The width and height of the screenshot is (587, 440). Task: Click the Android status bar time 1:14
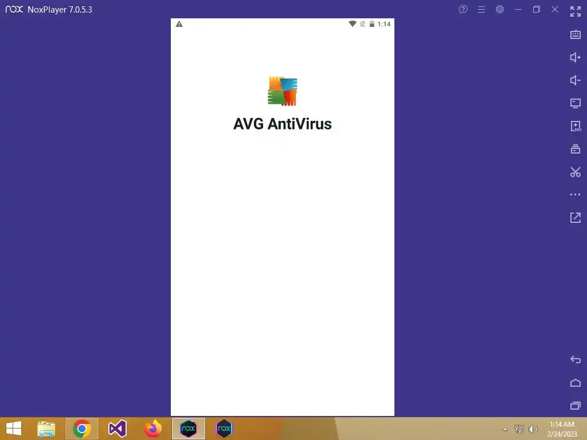coord(384,24)
